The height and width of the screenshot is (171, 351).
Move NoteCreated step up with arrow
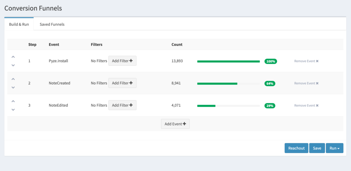13,79
